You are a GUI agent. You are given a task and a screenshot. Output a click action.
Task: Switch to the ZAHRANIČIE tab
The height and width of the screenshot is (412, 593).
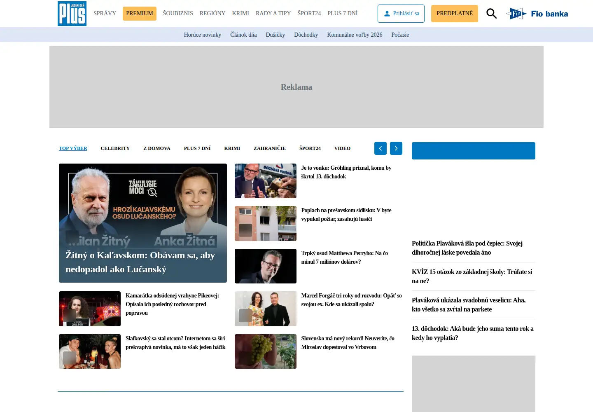tap(270, 148)
